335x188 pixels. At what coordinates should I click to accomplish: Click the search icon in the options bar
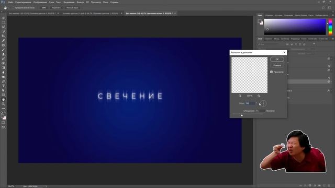click(x=323, y=8)
